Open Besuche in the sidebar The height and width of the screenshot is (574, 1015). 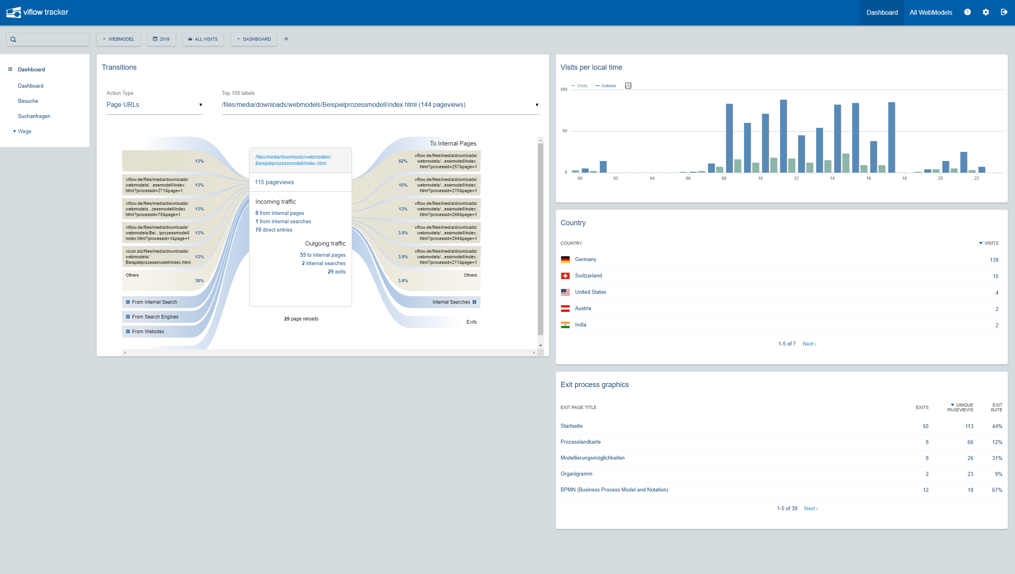pos(28,101)
